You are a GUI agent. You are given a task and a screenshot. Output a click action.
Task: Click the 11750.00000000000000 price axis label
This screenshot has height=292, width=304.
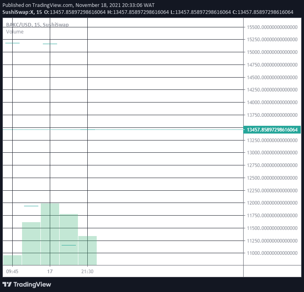(272, 215)
